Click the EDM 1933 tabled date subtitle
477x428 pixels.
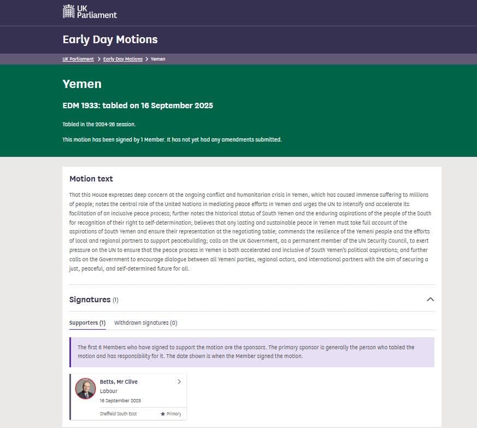[x=138, y=105]
